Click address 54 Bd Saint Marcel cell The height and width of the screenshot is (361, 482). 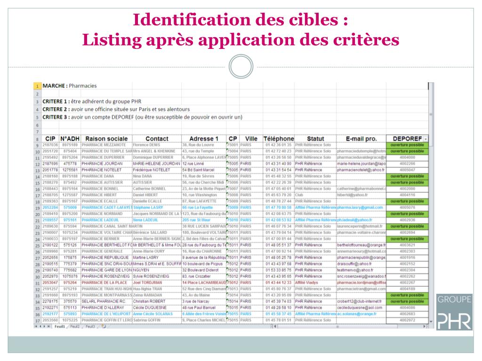tap(203, 170)
